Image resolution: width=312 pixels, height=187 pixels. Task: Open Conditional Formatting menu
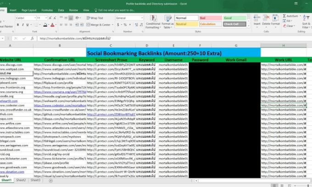[x=153, y=22]
